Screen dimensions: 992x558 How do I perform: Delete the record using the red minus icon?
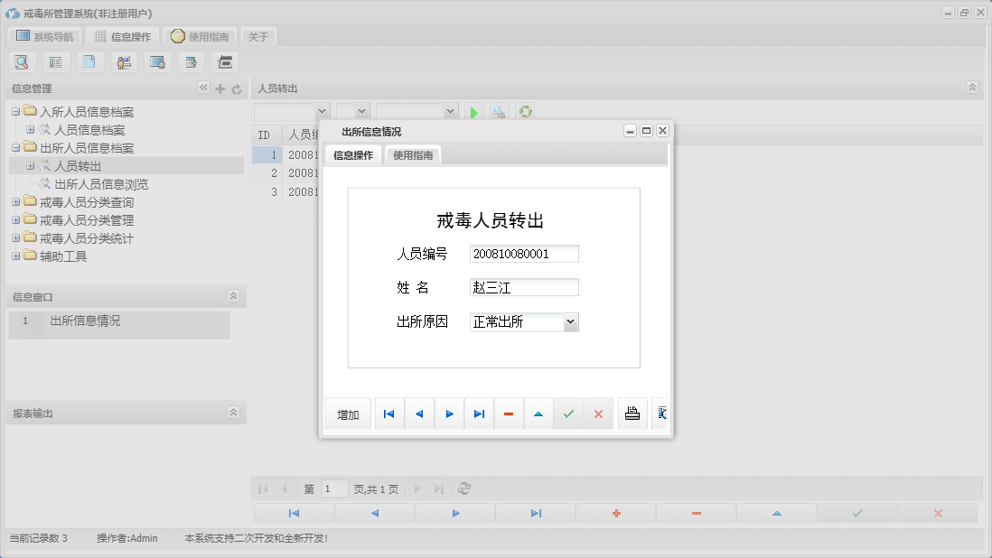pyautogui.click(x=508, y=413)
